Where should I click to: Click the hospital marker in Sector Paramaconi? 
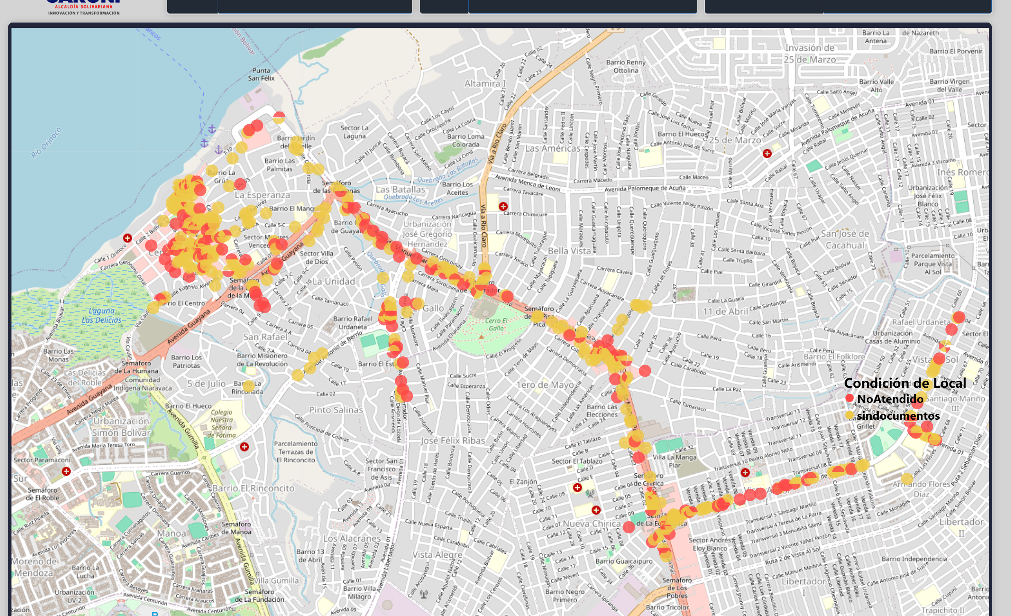tap(66, 471)
